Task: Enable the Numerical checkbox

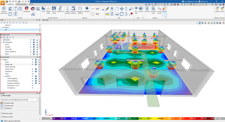Action: [x=4, y=108]
